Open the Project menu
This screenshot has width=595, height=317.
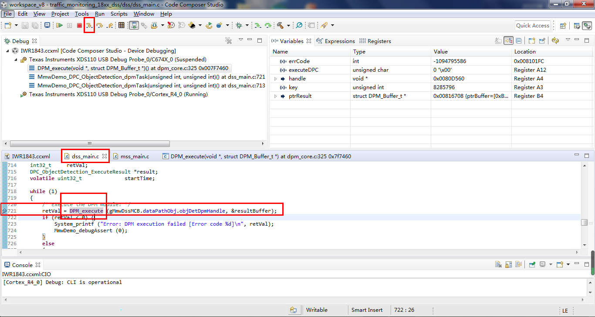point(60,14)
